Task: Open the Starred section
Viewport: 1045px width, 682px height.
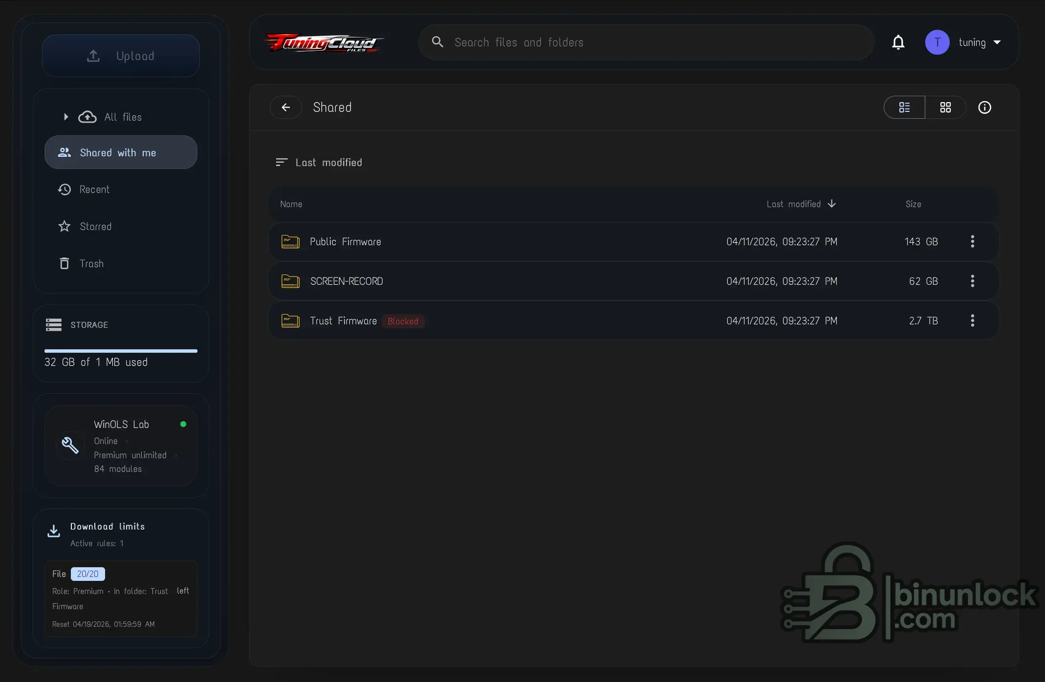Action: tap(95, 227)
